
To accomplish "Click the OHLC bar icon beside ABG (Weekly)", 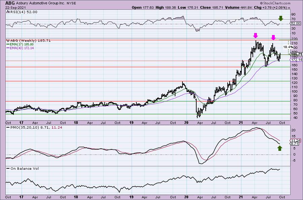I will 8,41.
